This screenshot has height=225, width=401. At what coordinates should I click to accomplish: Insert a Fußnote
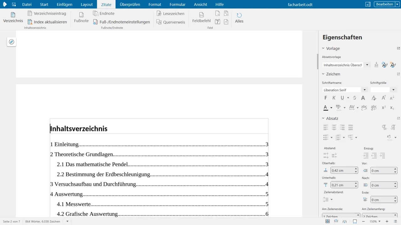[81, 17]
